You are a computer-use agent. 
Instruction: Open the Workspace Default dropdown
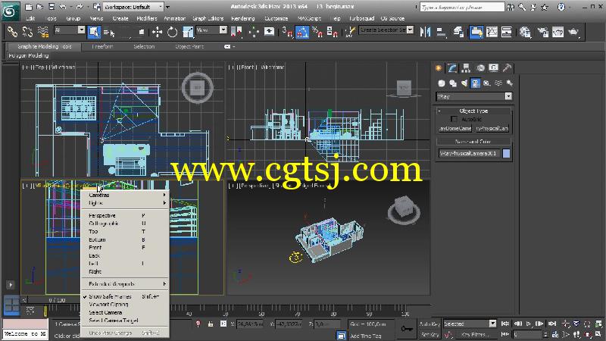click(x=133, y=7)
